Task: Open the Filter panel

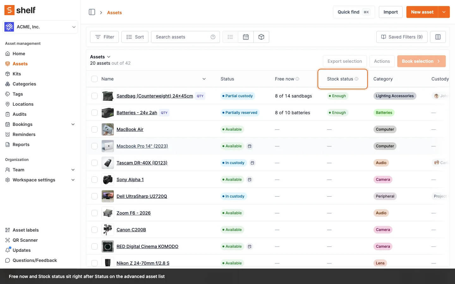Action: [105, 37]
